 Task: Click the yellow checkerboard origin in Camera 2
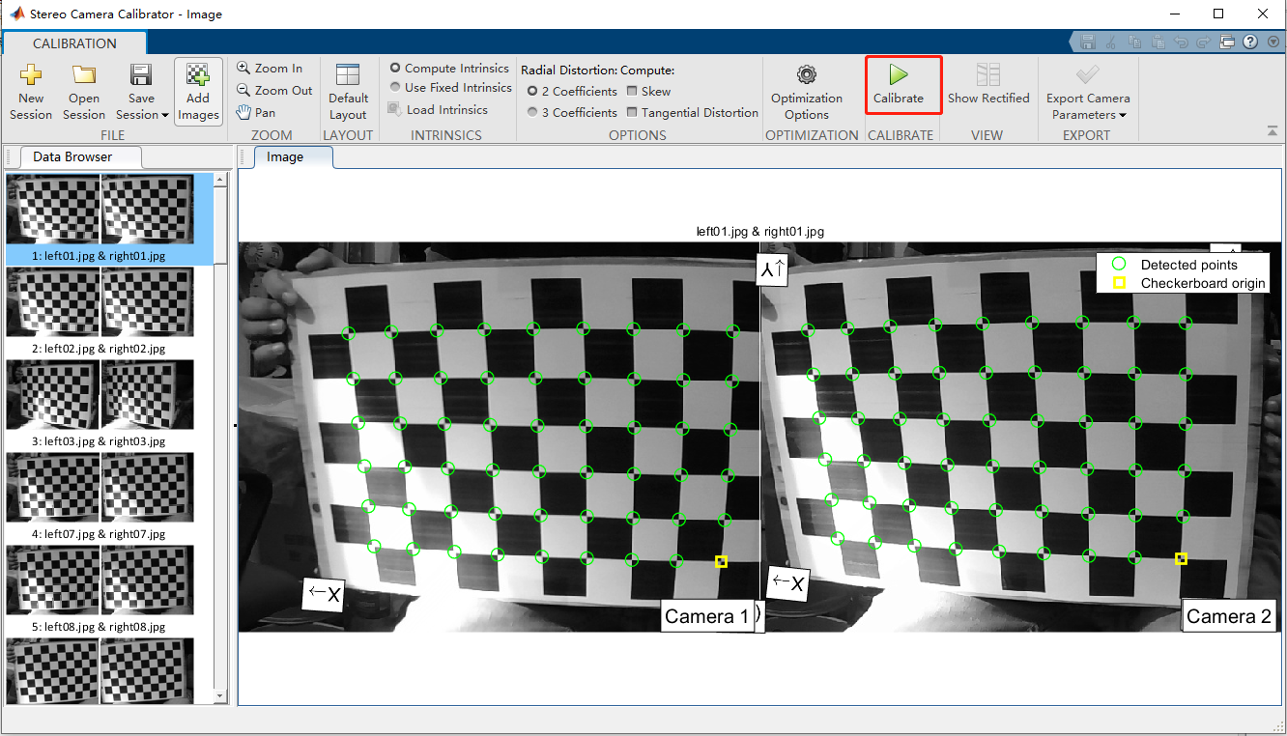point(1181,558)
